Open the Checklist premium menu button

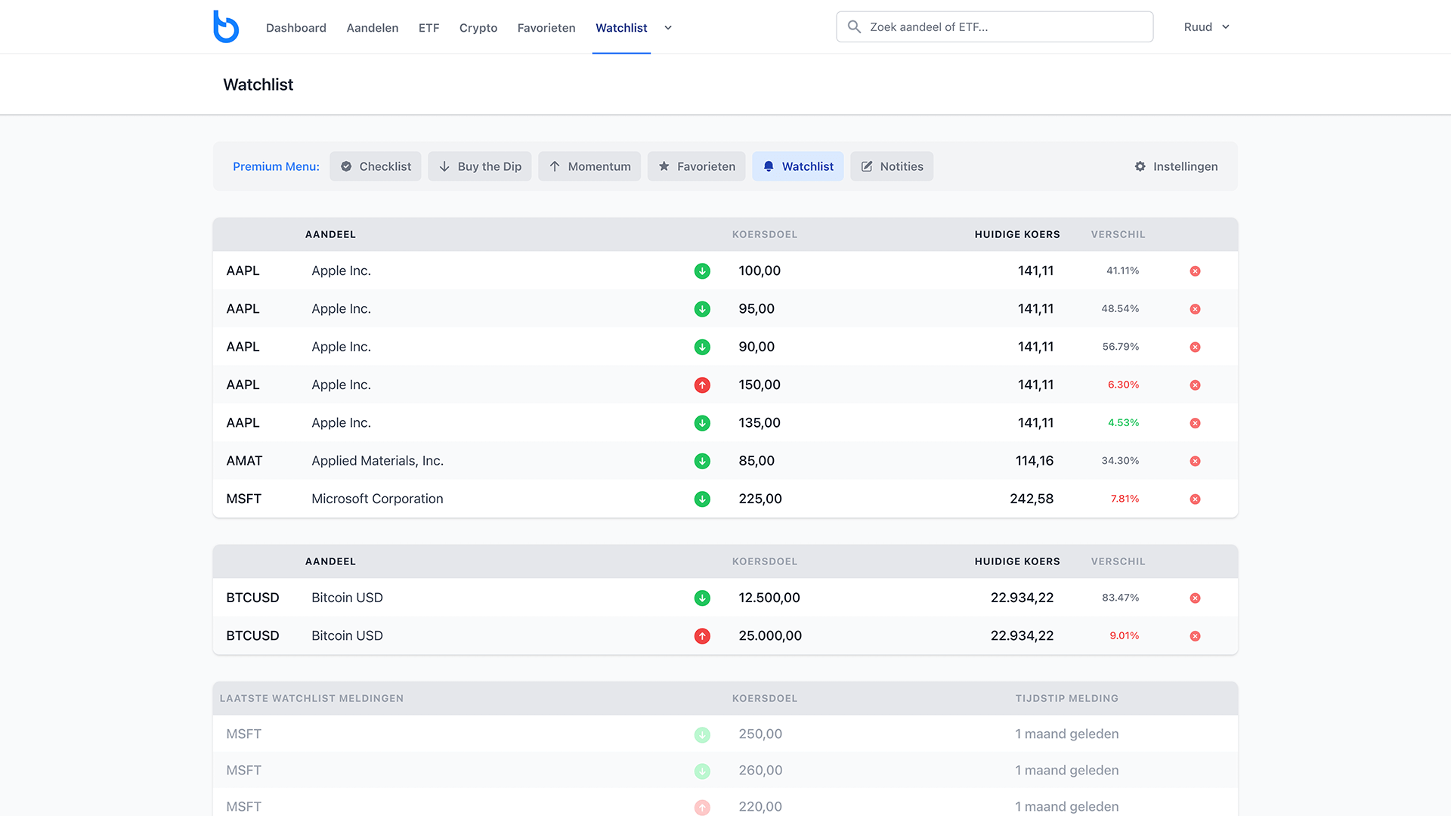click(x=376, y=166)
